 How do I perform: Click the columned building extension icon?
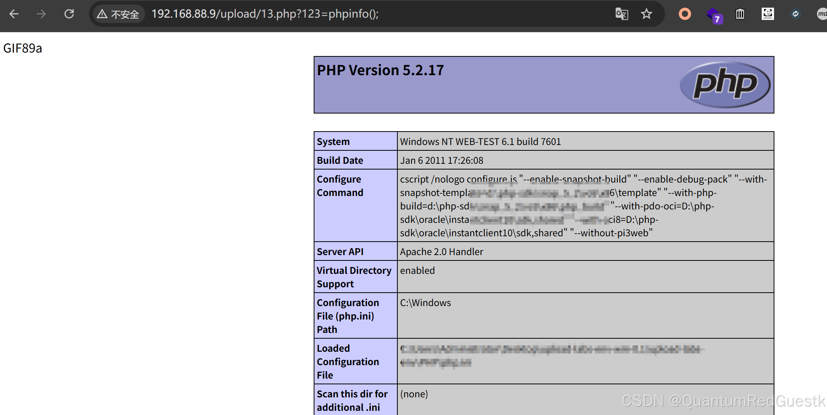(x=740, y=14)
